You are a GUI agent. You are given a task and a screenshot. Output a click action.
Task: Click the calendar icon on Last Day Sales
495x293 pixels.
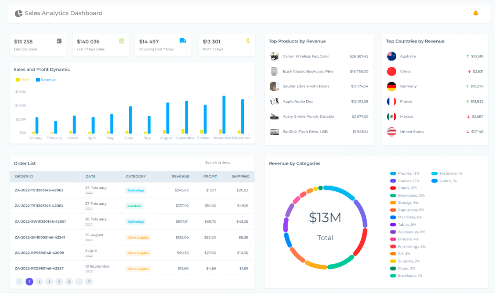pyautogui.click(x=59, y=41)
